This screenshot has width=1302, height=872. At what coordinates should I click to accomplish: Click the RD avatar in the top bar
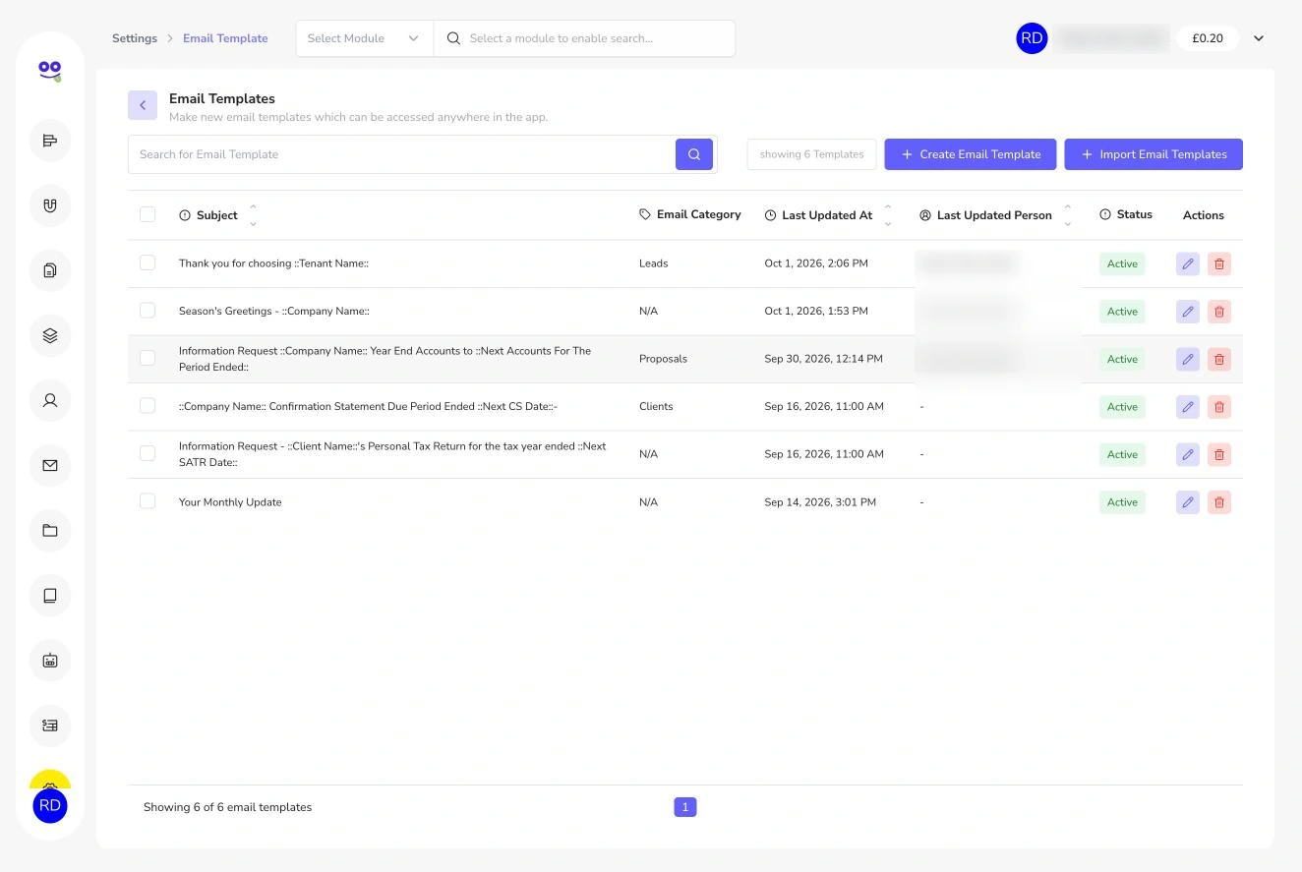coord(1032,38)
